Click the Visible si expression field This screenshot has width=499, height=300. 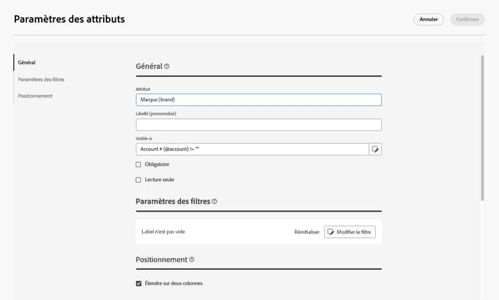(252, 149)
